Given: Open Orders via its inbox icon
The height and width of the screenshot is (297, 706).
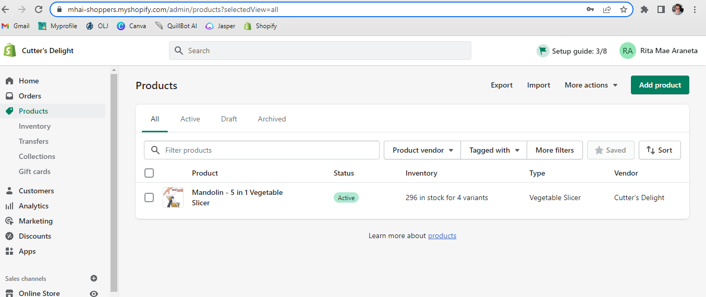Looking at the screenshot, I should coord(9,96).
